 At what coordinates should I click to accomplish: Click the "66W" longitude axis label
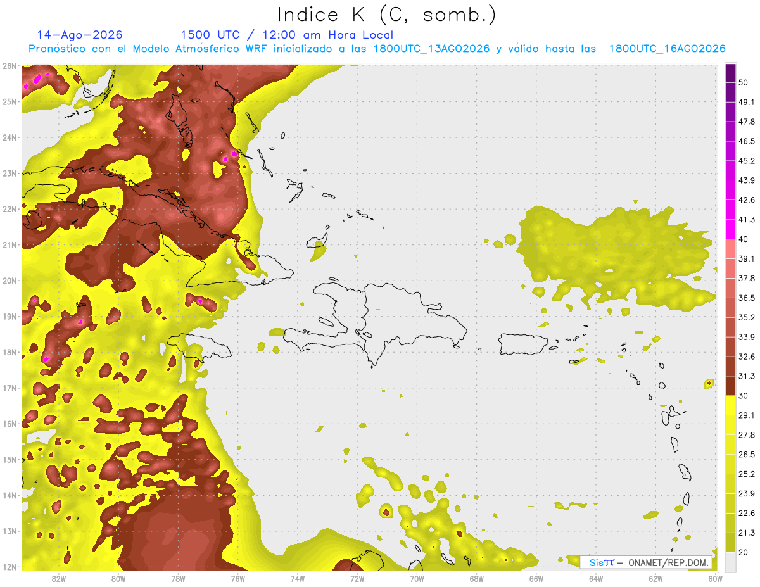coord(536,578)
